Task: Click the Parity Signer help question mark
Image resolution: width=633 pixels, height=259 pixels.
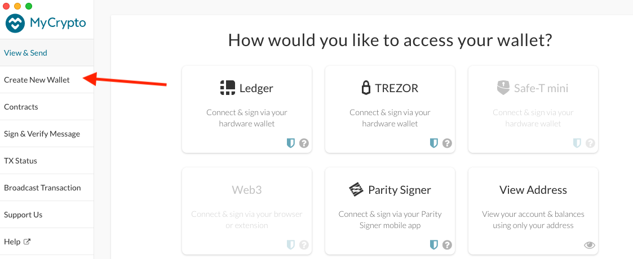Action: tap(447, 245)
